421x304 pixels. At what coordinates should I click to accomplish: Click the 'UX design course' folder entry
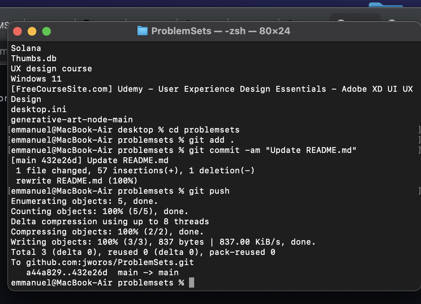click(51, 68)
